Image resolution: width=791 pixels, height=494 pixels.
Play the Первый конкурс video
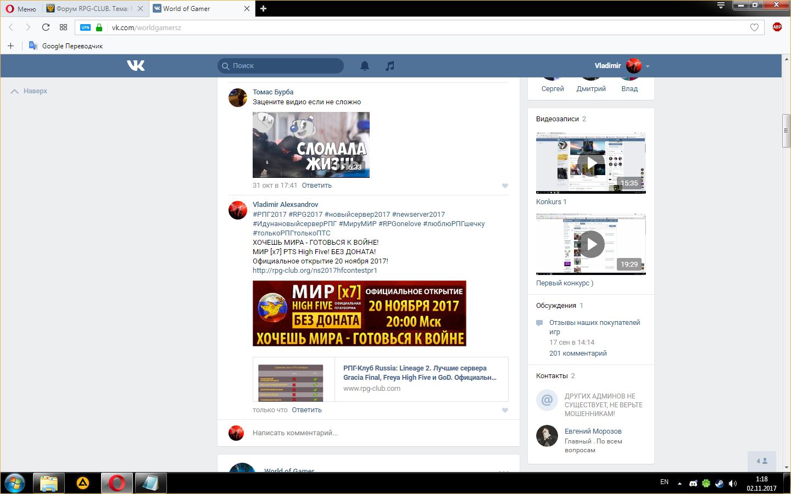coord(591,244)
